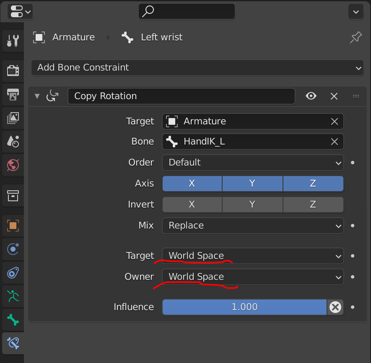The width and height of the screenshot is (371, 363).
Task: Disable the X axis toggle in the Axis row
Action: [192, 184]
